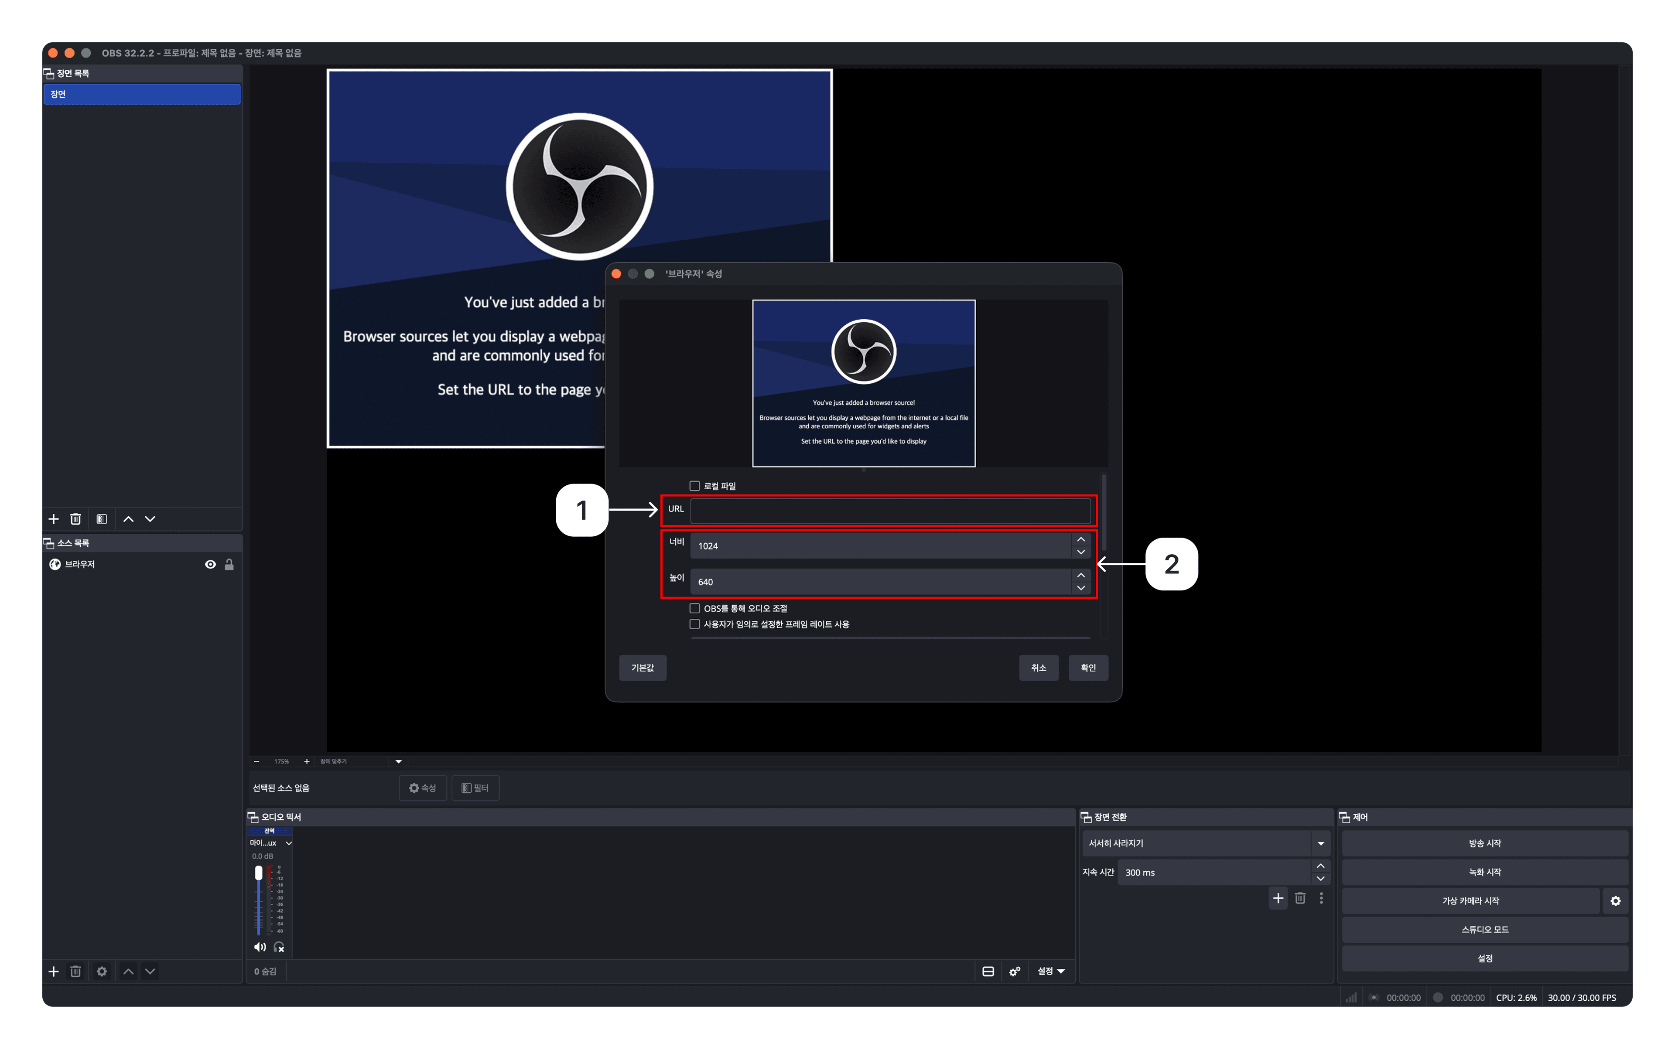Switch the audio mixer layout icon
This screenshot has width=1675, height=1050.
[988, 972]
